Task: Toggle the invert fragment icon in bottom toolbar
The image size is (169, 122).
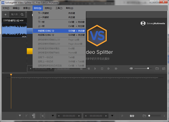Action: coord(33,115)
